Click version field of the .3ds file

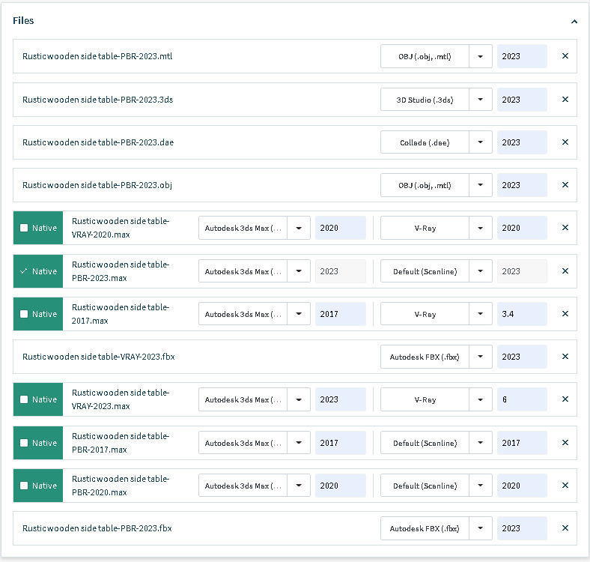(x=522, y=100)
